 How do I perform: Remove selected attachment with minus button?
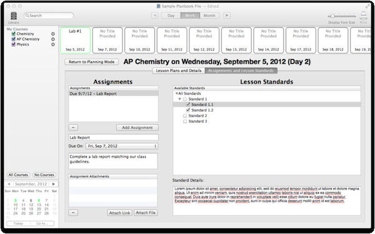[x=73, y=213]
